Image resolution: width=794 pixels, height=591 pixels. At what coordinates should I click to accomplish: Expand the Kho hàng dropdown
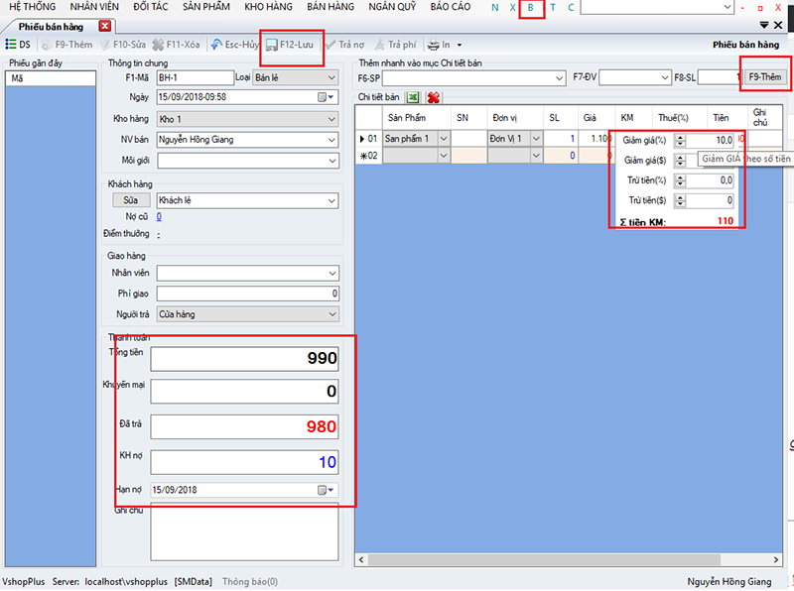point(331,119)
